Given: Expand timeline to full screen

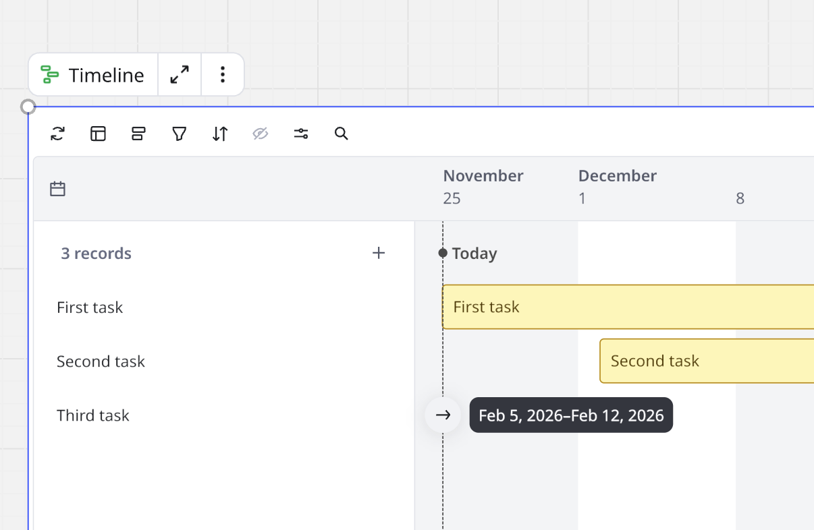Looking at the screenshot, I should (x=180, y=75).
